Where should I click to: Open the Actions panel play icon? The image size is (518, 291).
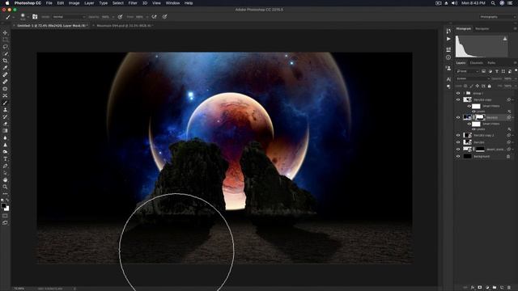(448, 39)
